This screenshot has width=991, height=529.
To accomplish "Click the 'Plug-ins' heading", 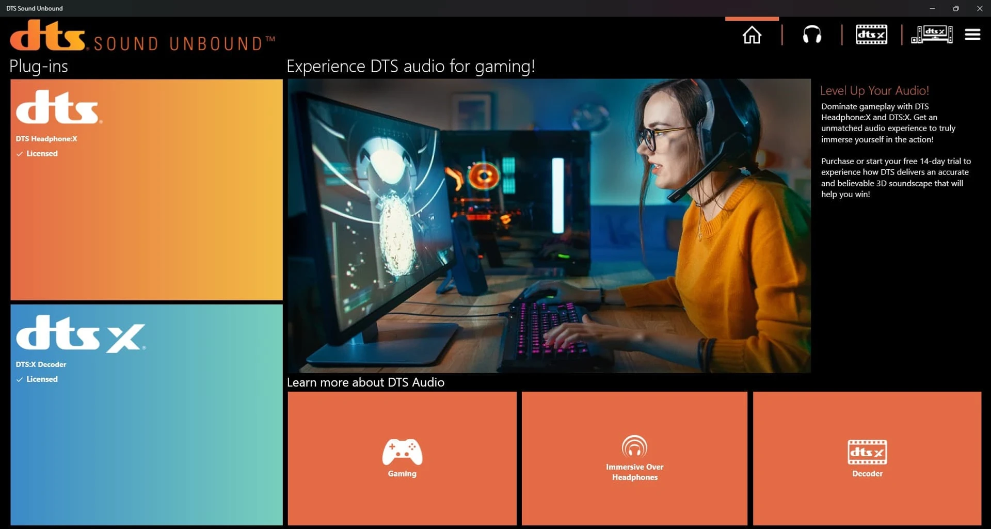I will tap(39, 66).
